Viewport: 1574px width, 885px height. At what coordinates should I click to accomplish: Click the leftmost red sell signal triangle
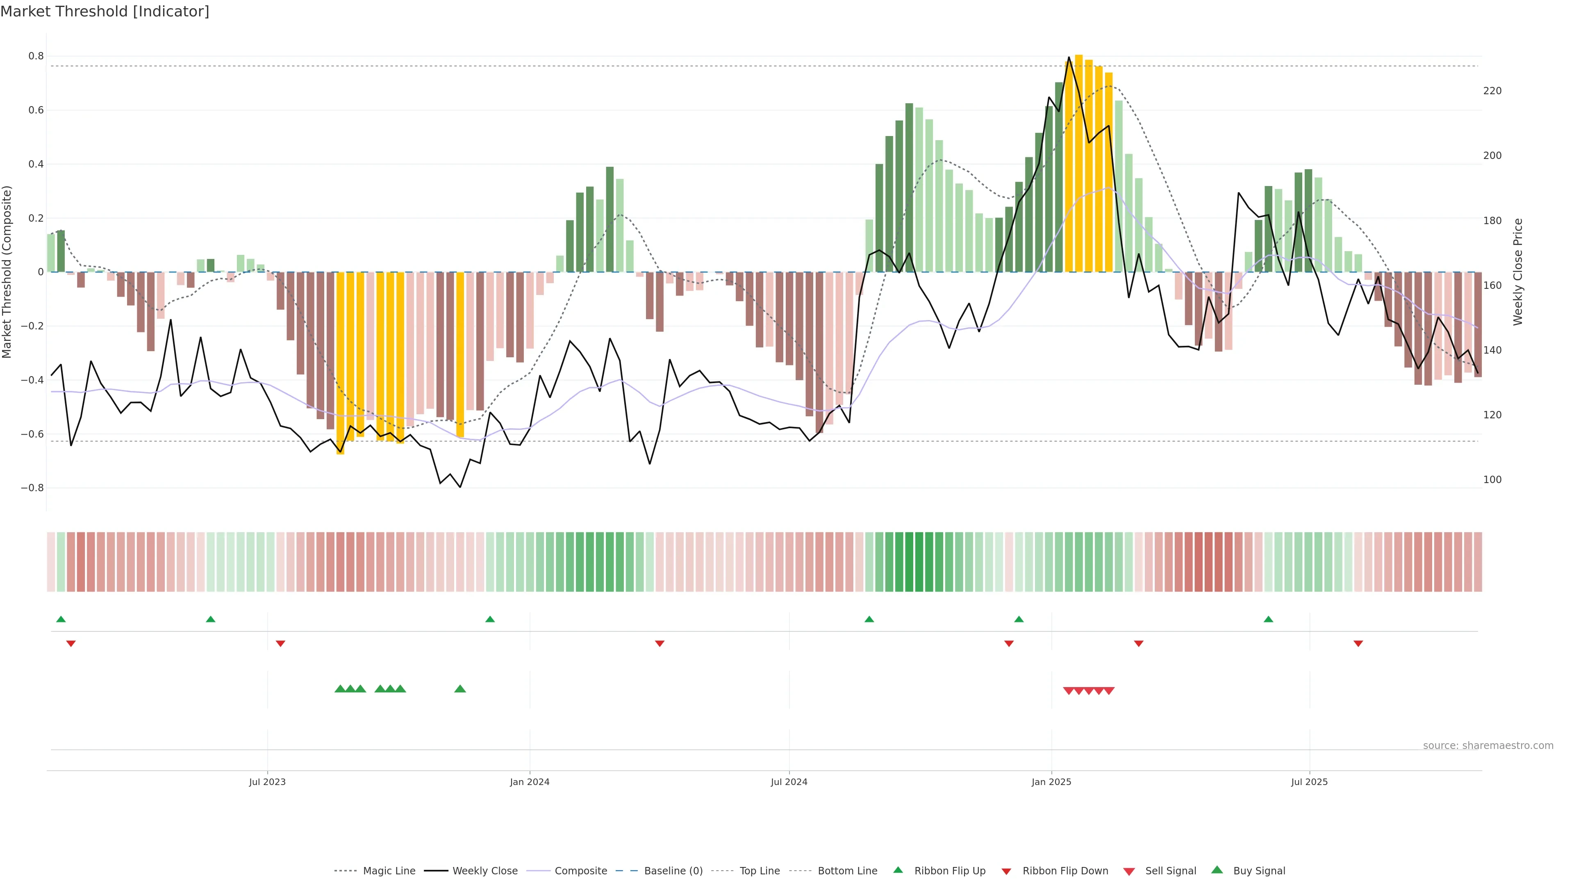pos(1069,691)
